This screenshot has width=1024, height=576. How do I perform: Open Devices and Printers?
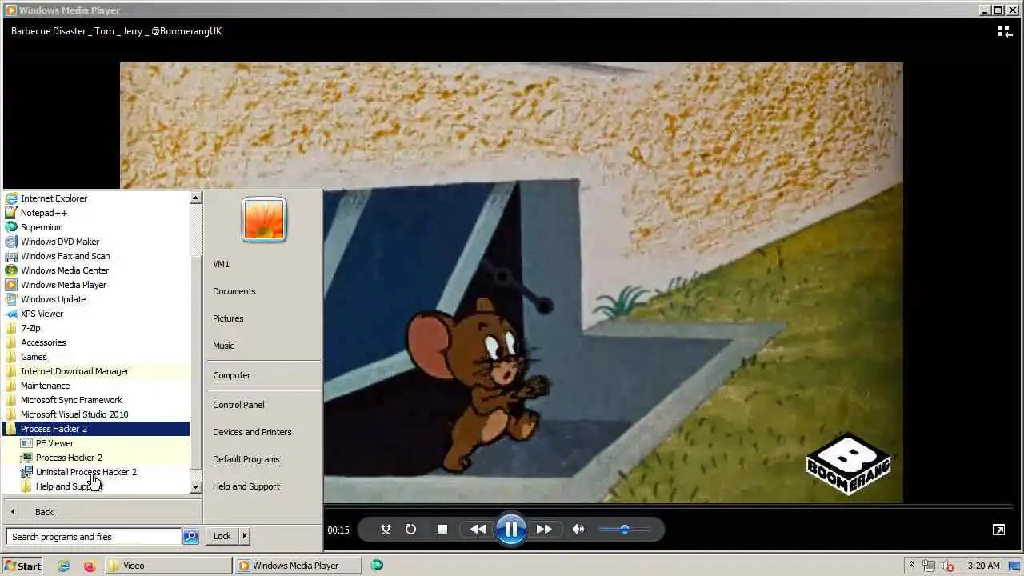[x=264, y=432]
